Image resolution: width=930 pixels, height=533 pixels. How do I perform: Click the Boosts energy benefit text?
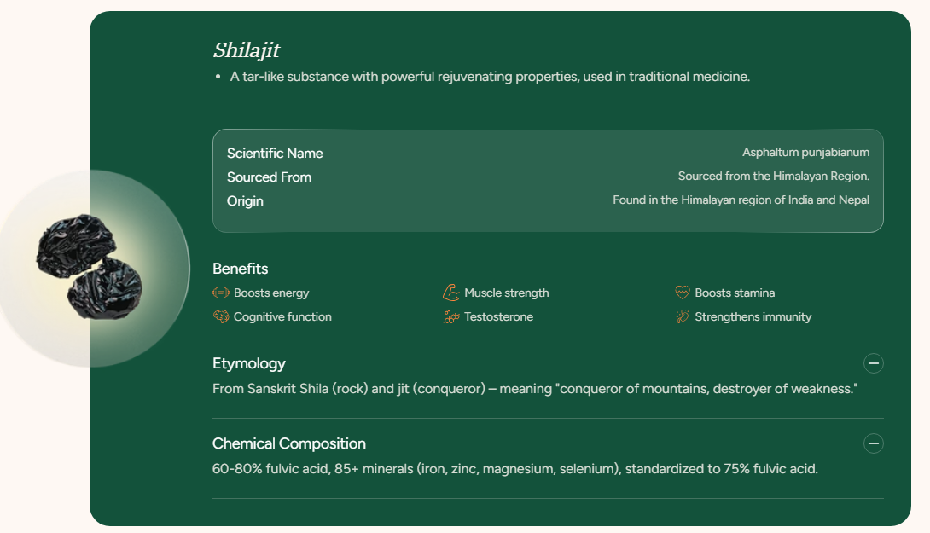(x=271, y=293)
